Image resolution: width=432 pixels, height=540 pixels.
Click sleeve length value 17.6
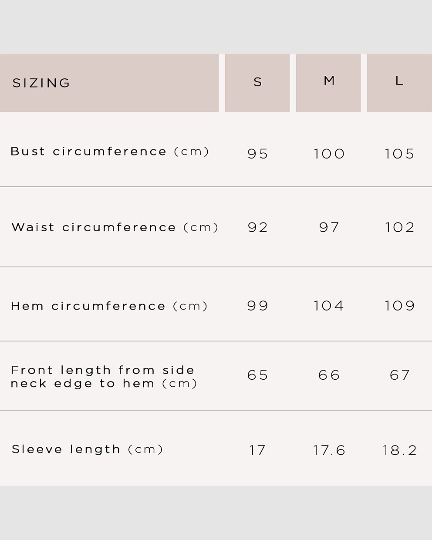[329, 450]
